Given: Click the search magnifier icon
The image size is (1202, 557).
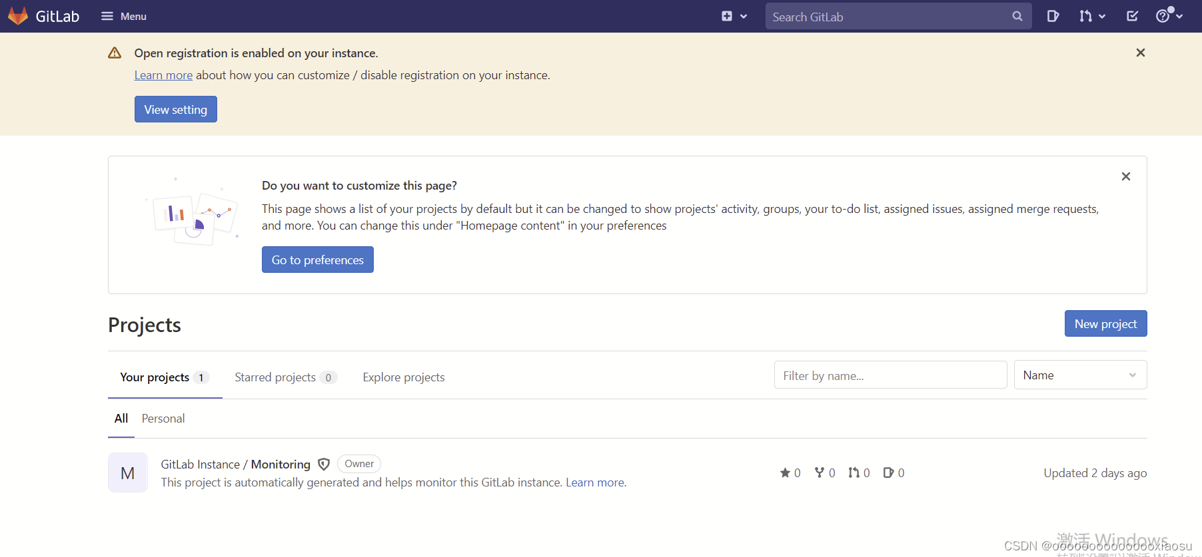Looking at the screenshot, I should pyautogui.click(x=1017, y=16).
